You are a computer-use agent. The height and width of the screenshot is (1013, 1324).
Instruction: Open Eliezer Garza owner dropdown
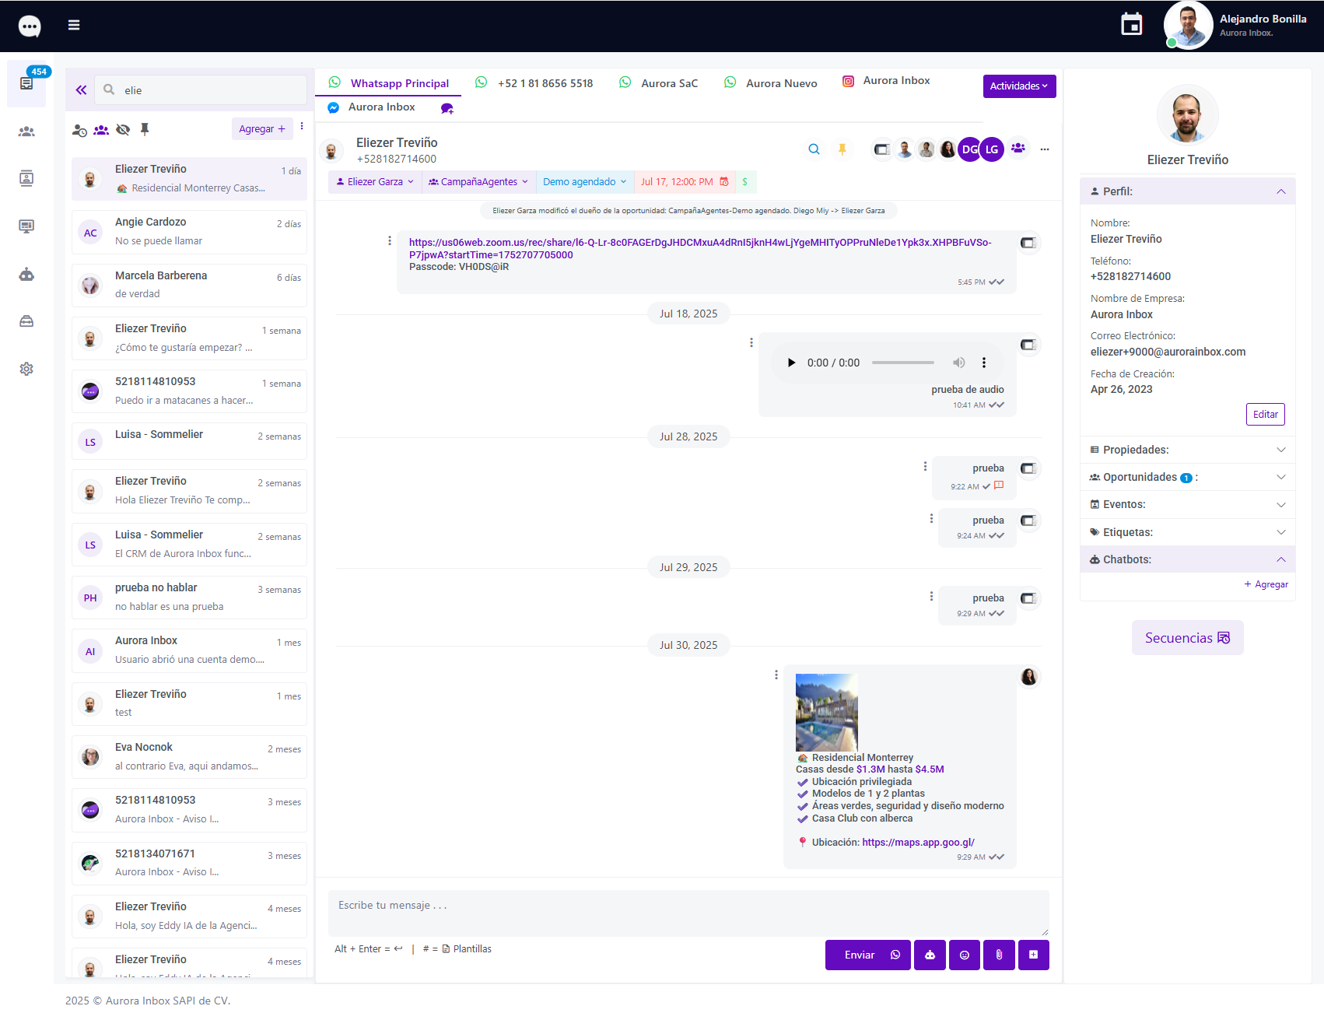[375, 182]
